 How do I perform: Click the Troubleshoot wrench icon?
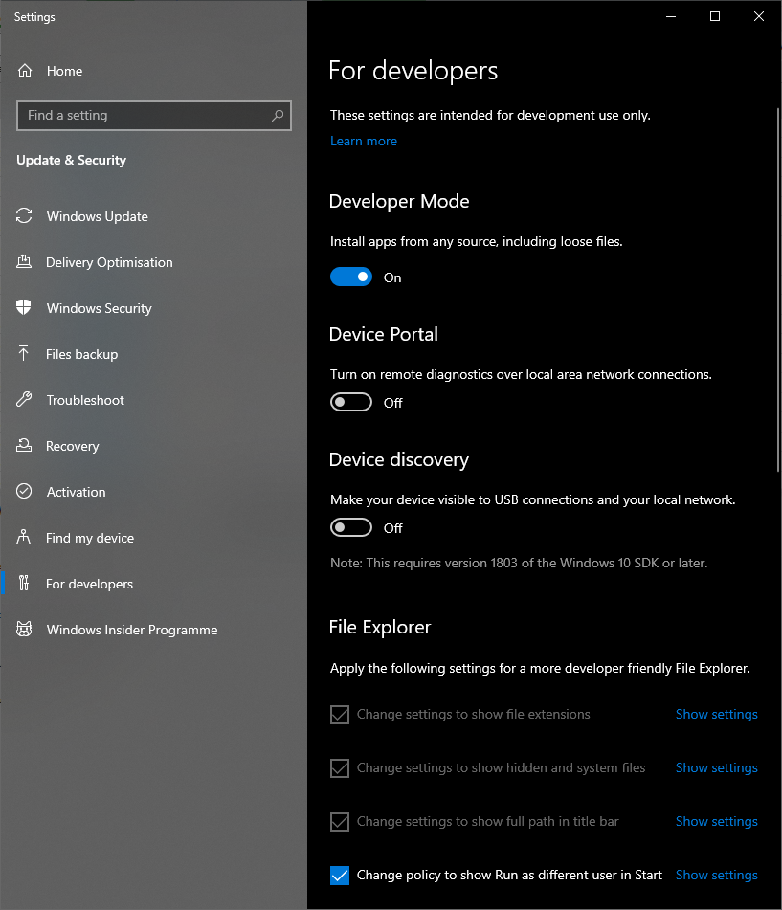(24, 399)
